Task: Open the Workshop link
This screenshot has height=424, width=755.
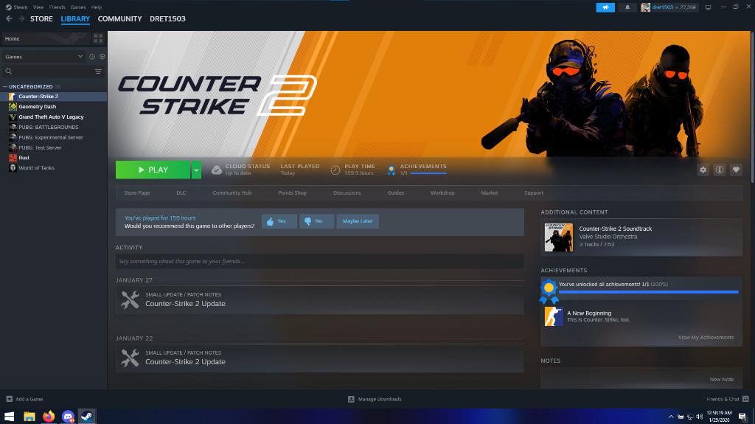Action: 442,192
